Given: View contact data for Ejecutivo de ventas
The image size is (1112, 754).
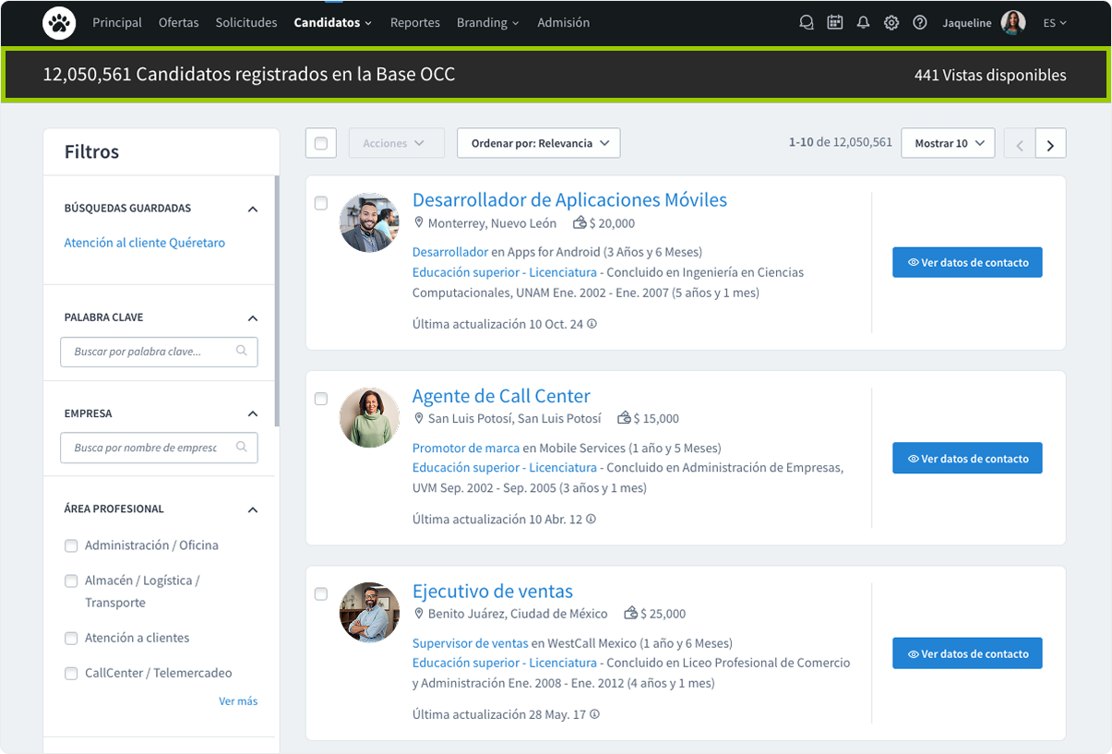Looking at the screenshot, I should (x=966, y=653).
